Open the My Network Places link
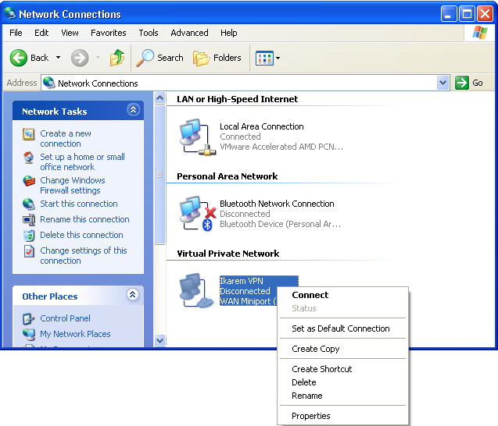The width and height of the screenshot is (498, 426). 75,334
